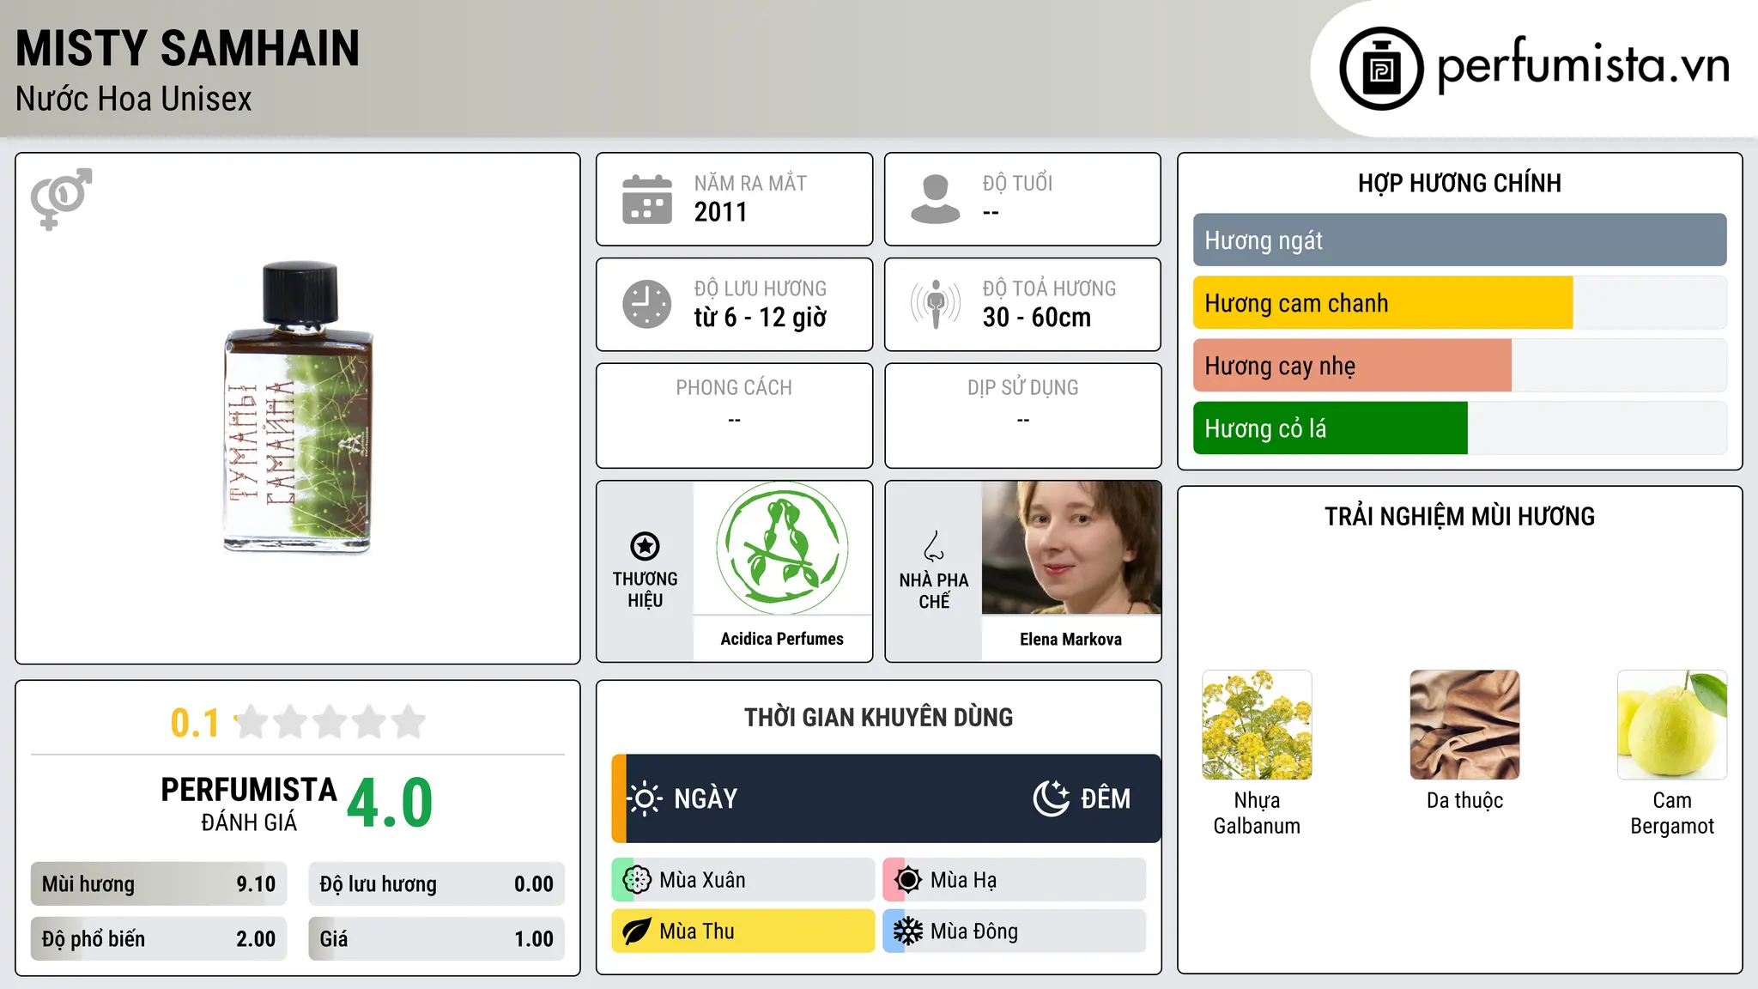Image resolution: width=1758 pixels, height=989 pixels.
Task: Click the perfumista.vn site name
Action: pyautogui.click(x=1584, y=64)
